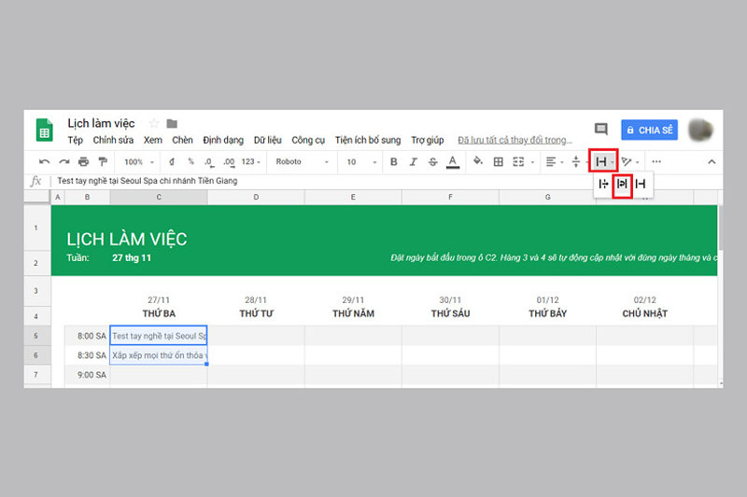Click the Undo arrow in toolbar
747x497 pixels.
[x=44, y=161]
